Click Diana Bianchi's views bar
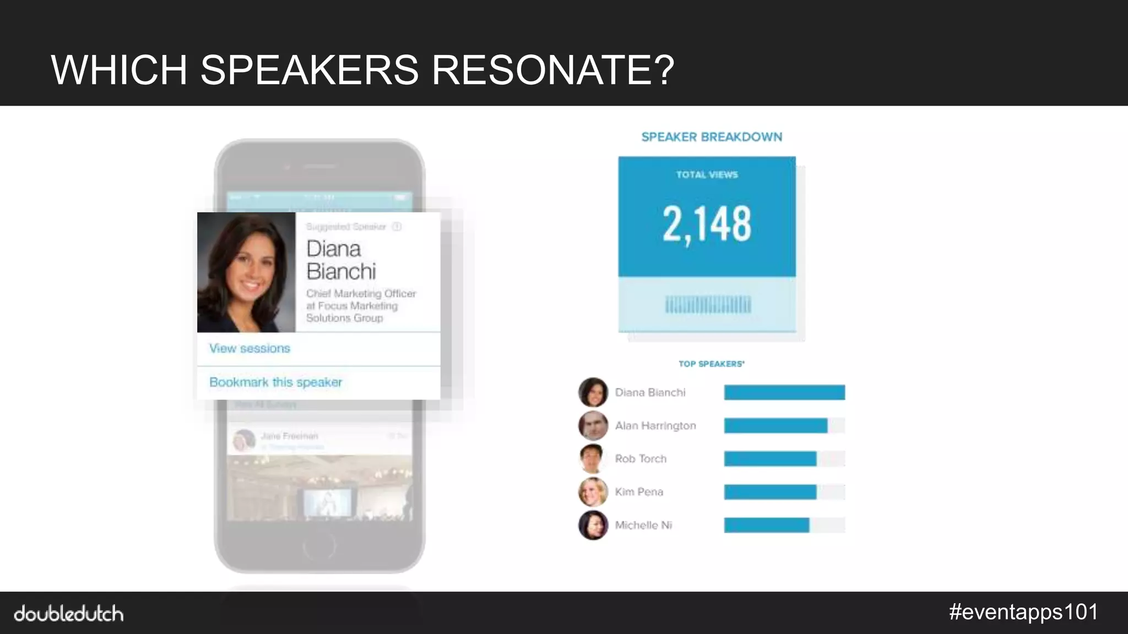The image size is (1128, 634). [784, 392]
